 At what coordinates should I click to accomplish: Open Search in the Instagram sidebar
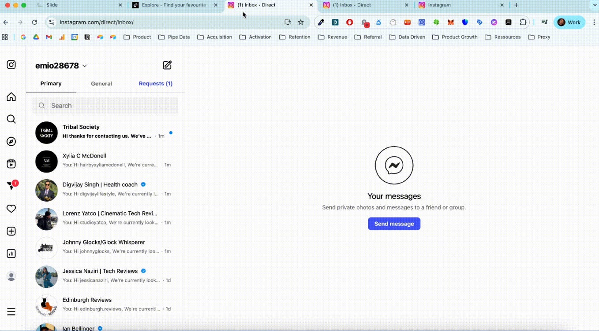point(11,119)
